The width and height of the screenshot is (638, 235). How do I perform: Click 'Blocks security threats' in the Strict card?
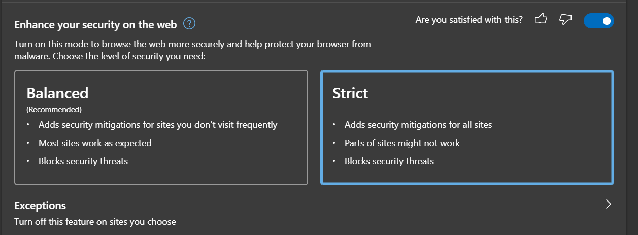coord(389,161)
